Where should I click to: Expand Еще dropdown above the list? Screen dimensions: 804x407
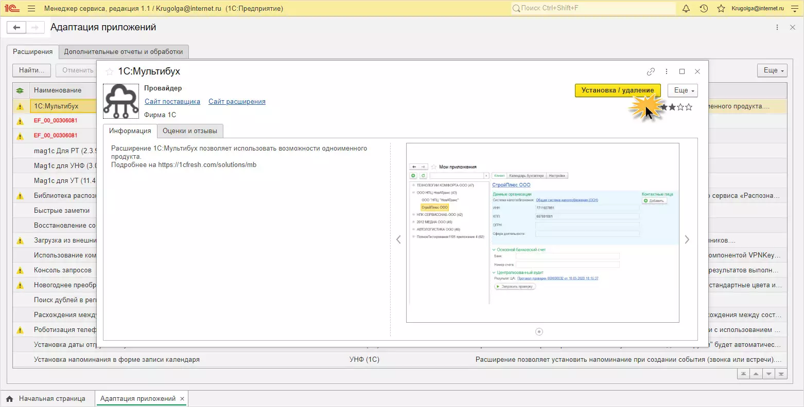pyautogui.click(x=772, y=70)
